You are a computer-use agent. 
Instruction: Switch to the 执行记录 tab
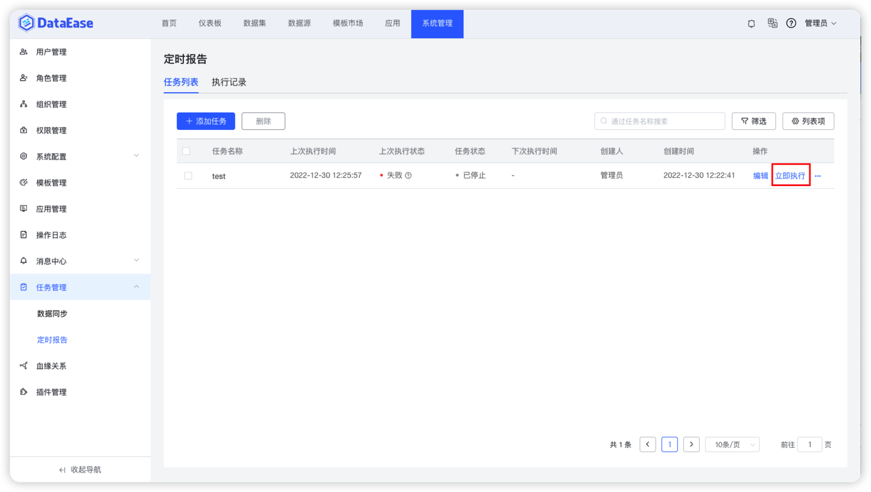[x=229, y=82]
